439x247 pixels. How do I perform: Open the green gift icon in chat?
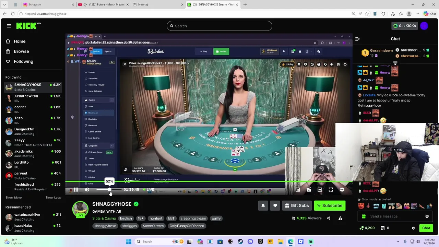click(x=364, y=216)
